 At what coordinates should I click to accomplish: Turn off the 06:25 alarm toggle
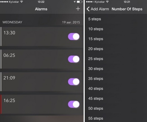pos(74,59)
